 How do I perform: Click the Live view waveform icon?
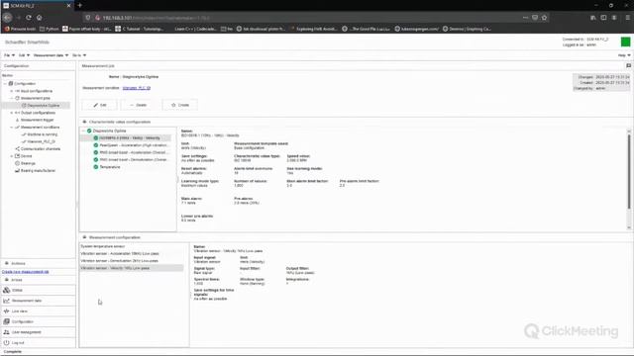[x=7, y=311]
